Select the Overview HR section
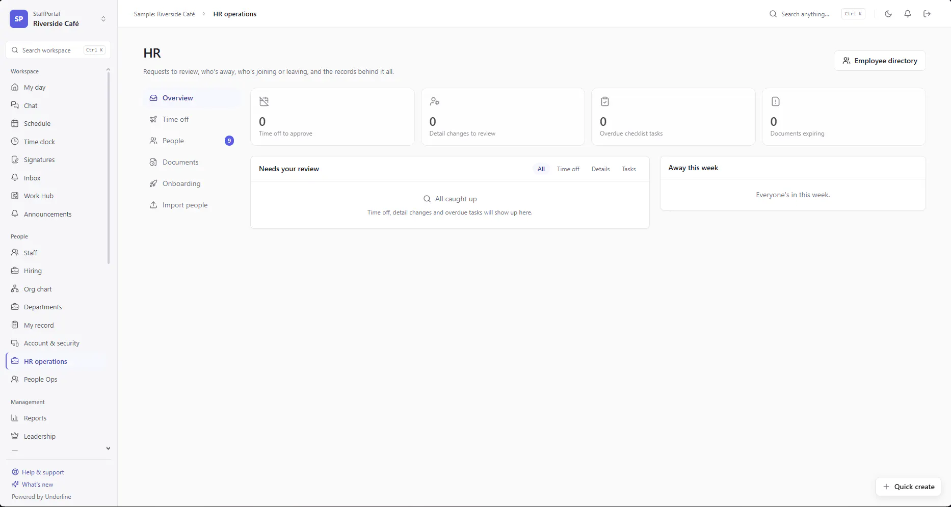The height and width of the screenshot is (507, 951). (192, 98)
